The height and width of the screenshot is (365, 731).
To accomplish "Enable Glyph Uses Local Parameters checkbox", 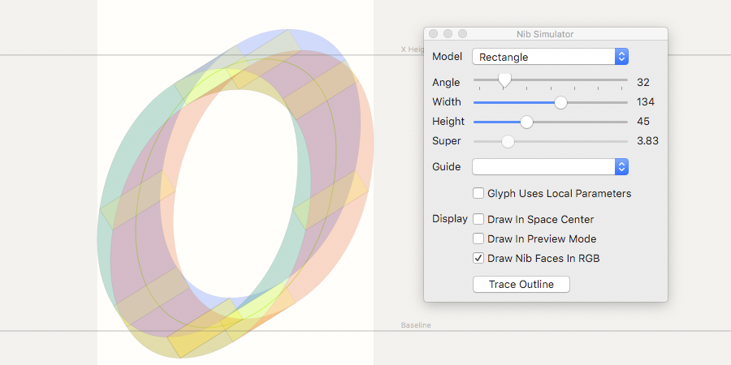I will [478, 193].
